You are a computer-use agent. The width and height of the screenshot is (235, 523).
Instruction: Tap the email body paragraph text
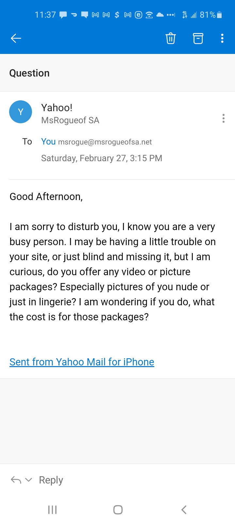[112, 272]
